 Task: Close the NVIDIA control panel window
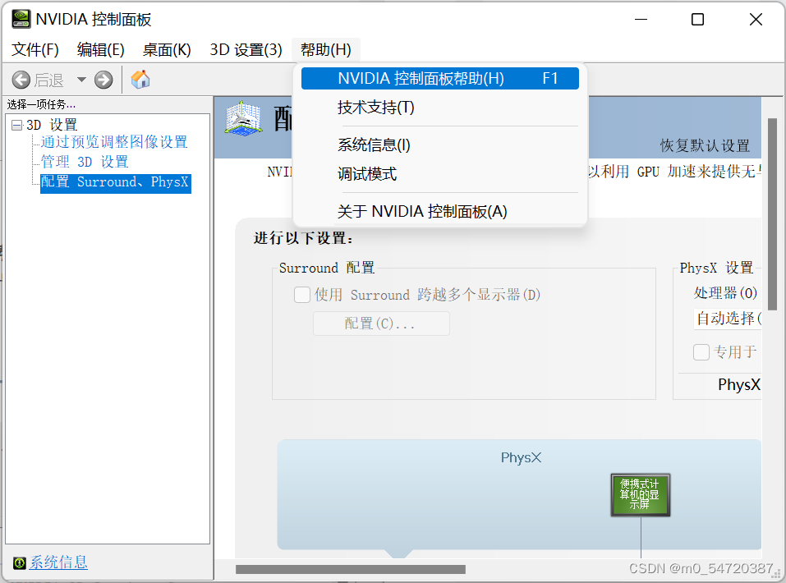point(756,20)
